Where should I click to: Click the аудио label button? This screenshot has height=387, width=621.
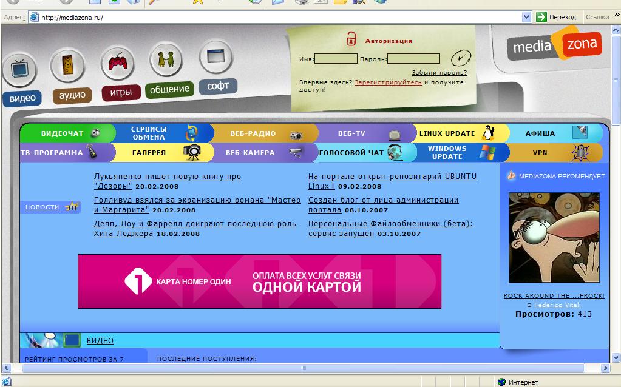pyautogui.click(x=72, y=95)
